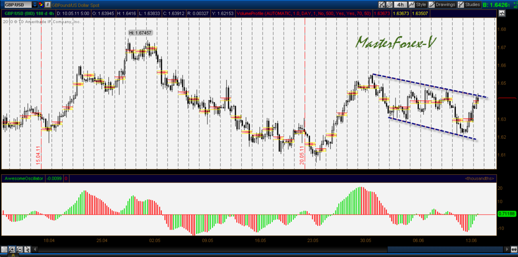Image resolution: width=518 pixels, height=257 pixels.
Task: Click the H: 1.6416 high value
Action: point(127,14)
